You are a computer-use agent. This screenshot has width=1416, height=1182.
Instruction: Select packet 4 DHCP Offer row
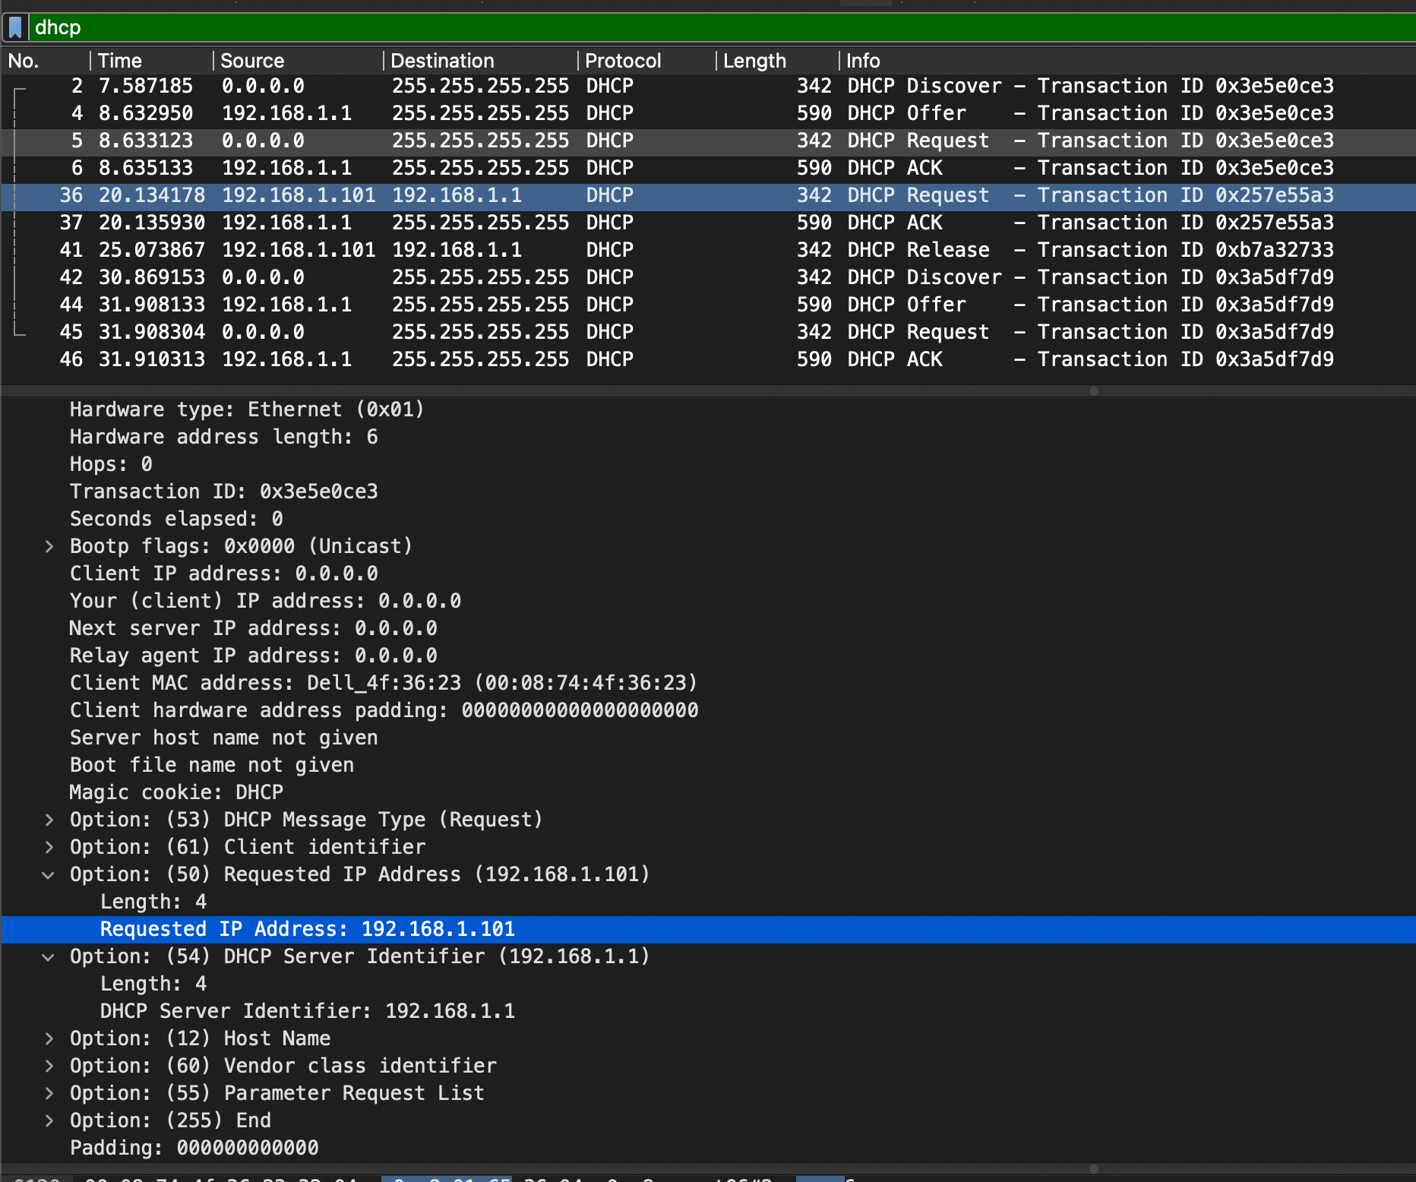coord(708,113)
